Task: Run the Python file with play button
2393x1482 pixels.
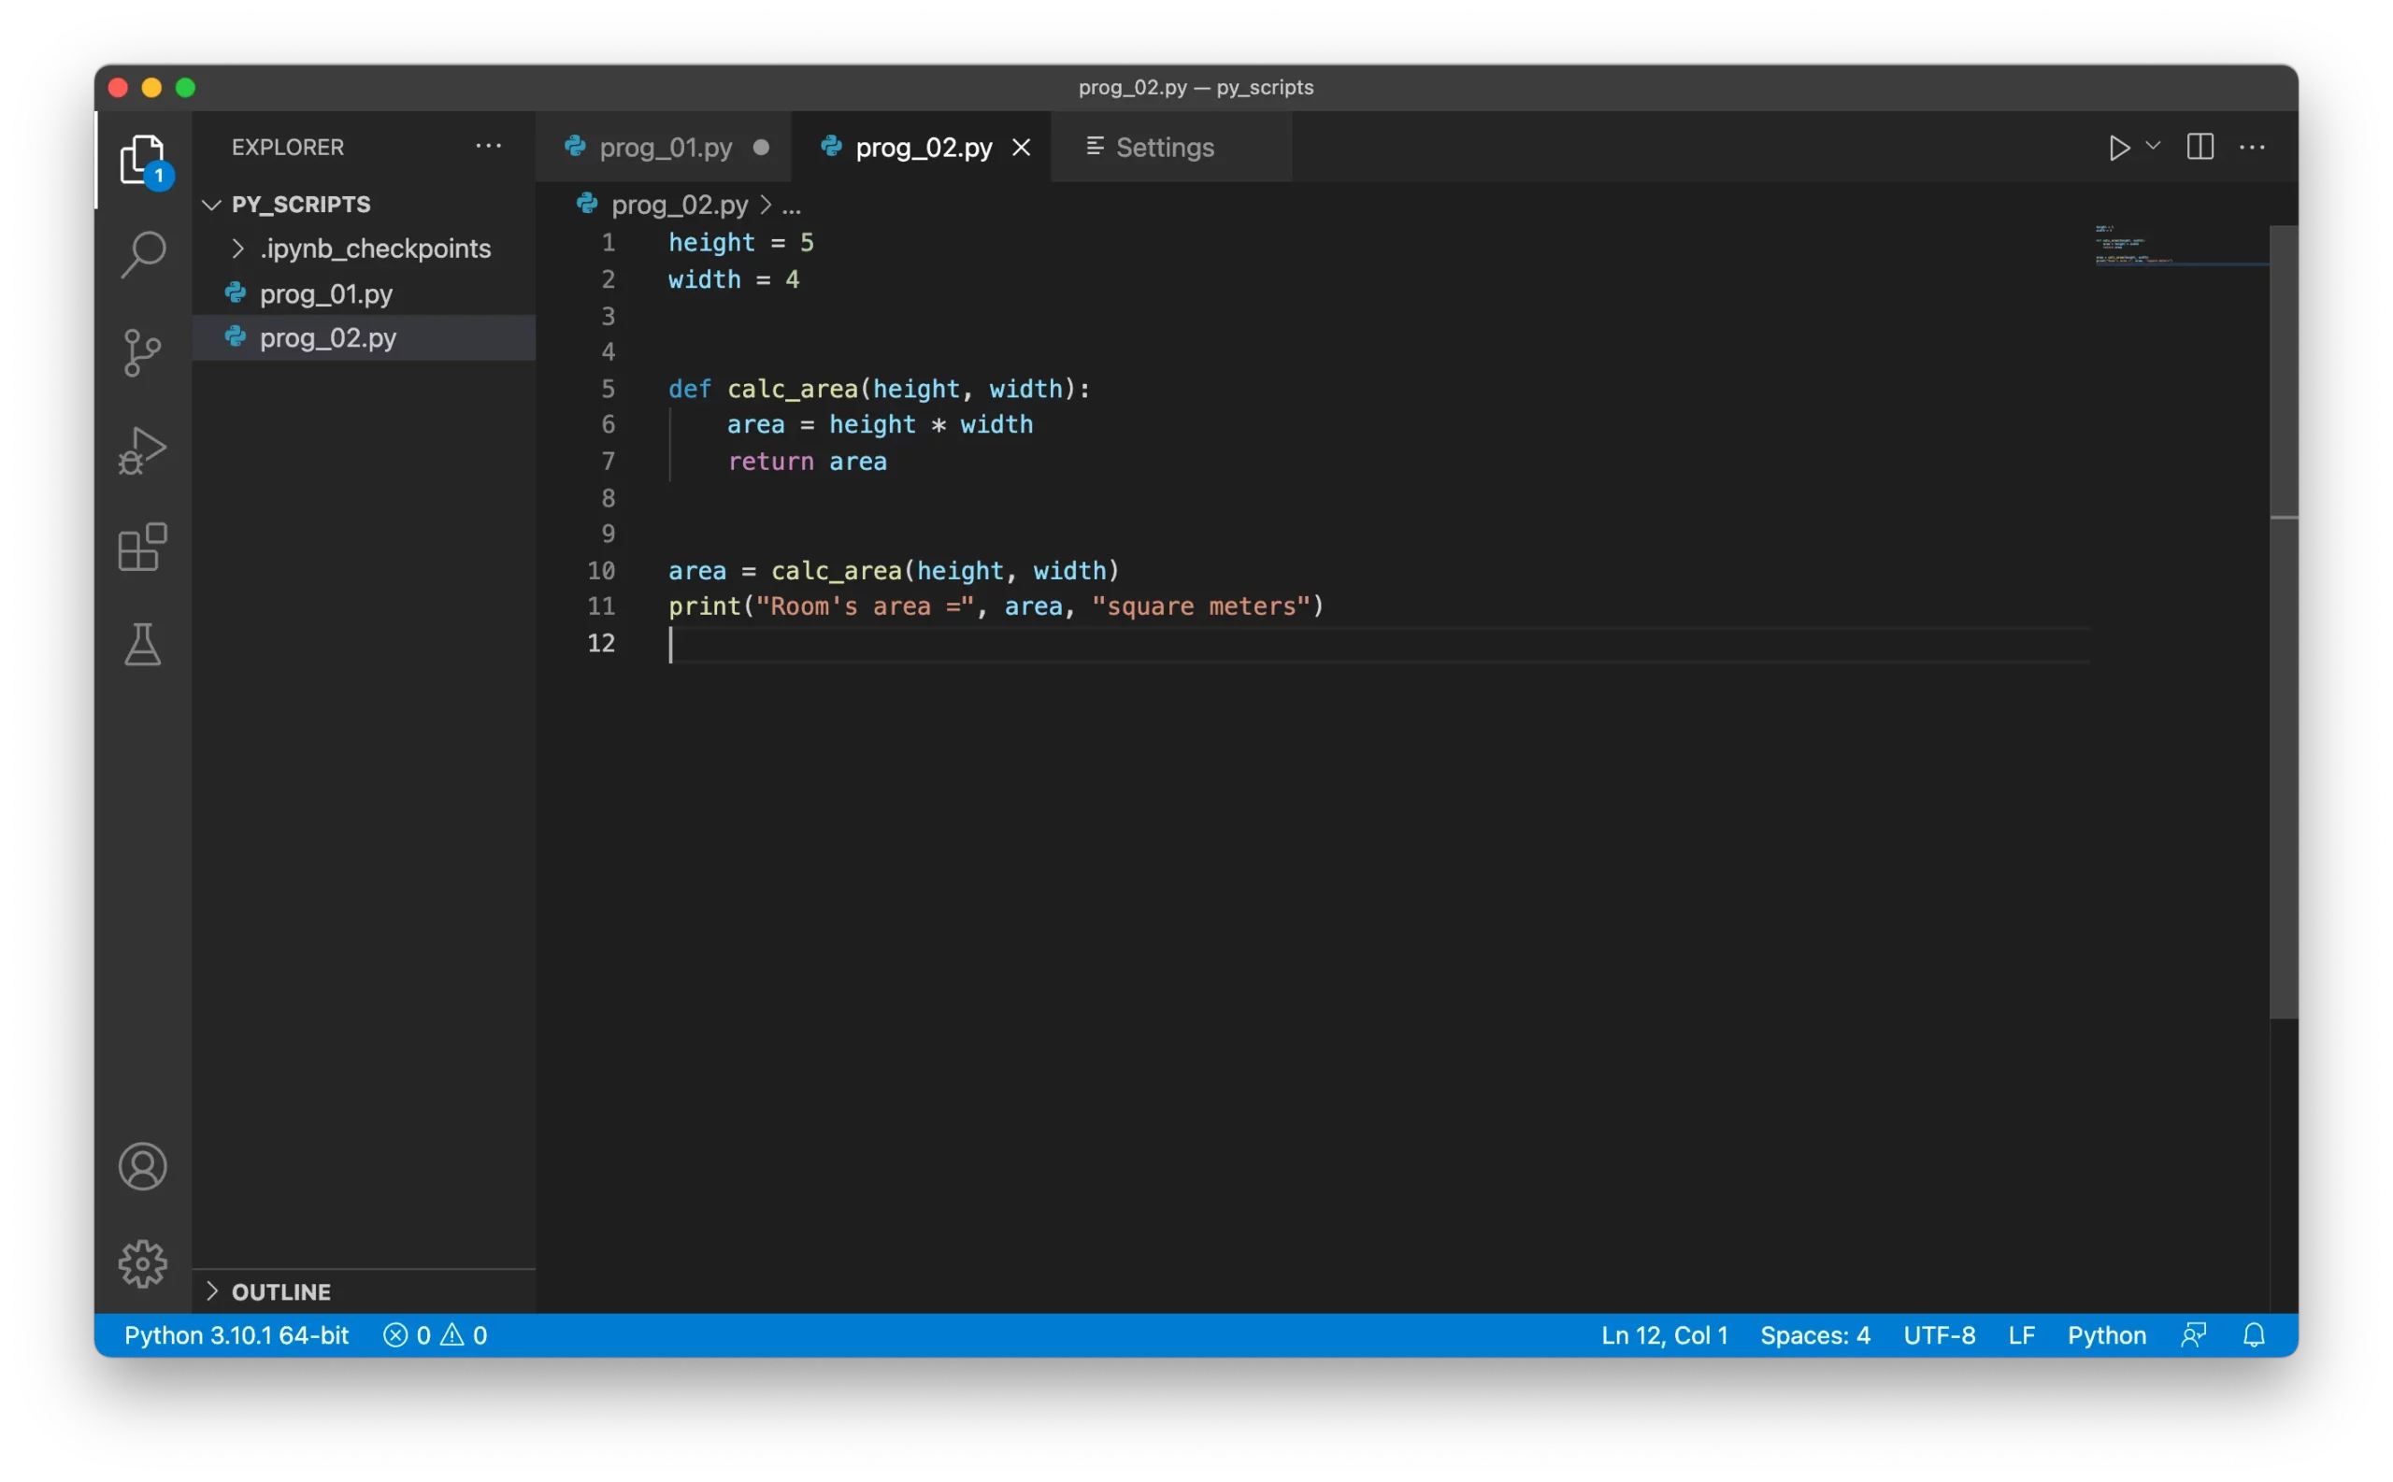Action: [x=2118, y=148]
